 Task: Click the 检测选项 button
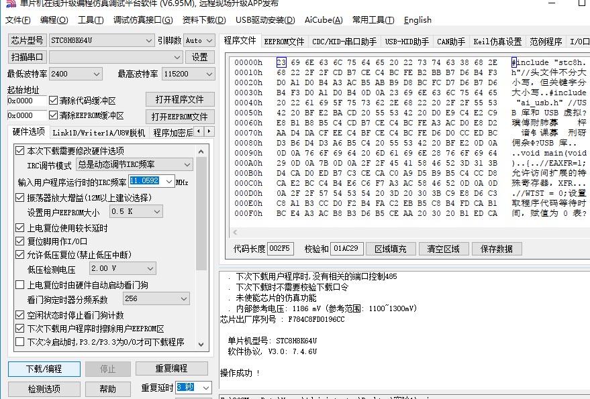tap(44, 389)
